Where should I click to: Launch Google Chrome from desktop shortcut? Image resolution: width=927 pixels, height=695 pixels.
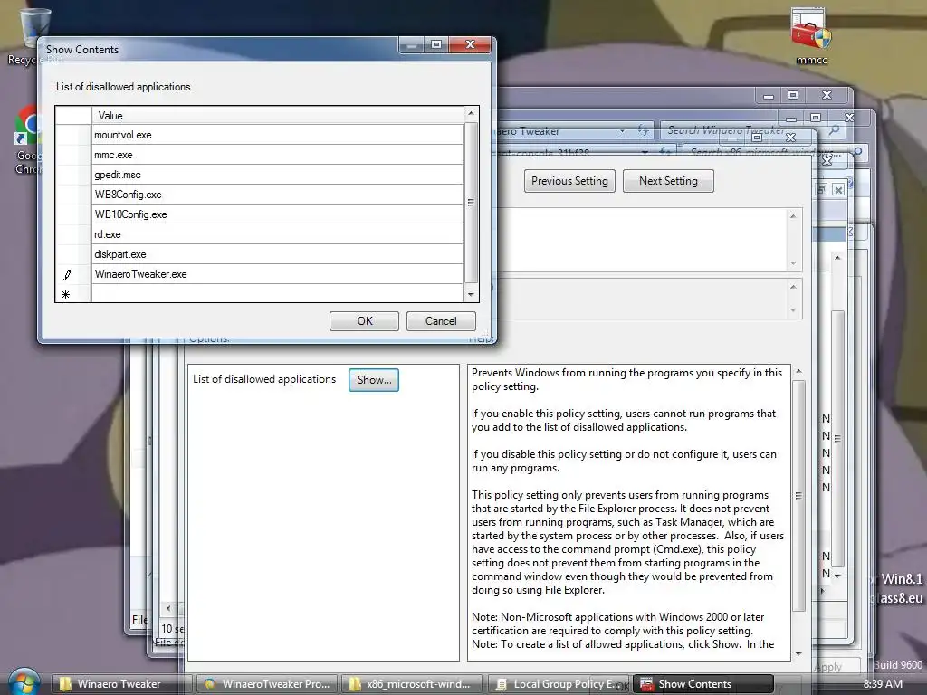click(x=27, y=139)
